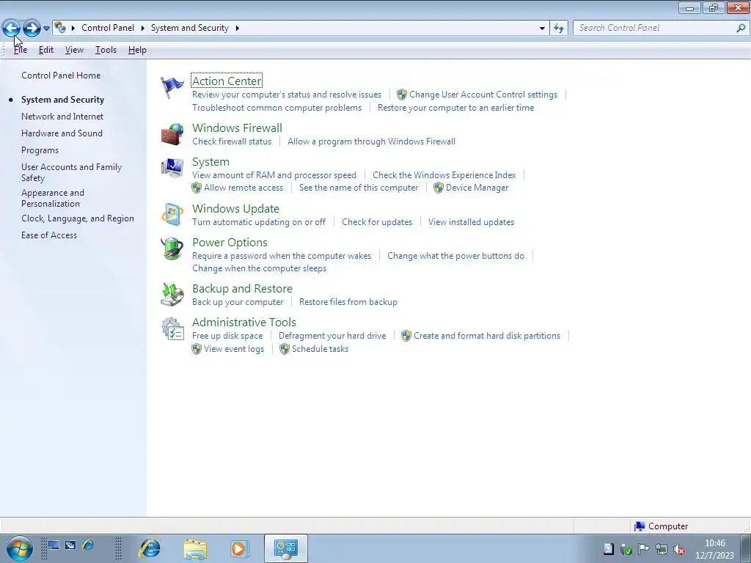751x563 pixels.
Task: Click the small Internet Explorer quick launch icon
Action: click(x=88, y=545)
